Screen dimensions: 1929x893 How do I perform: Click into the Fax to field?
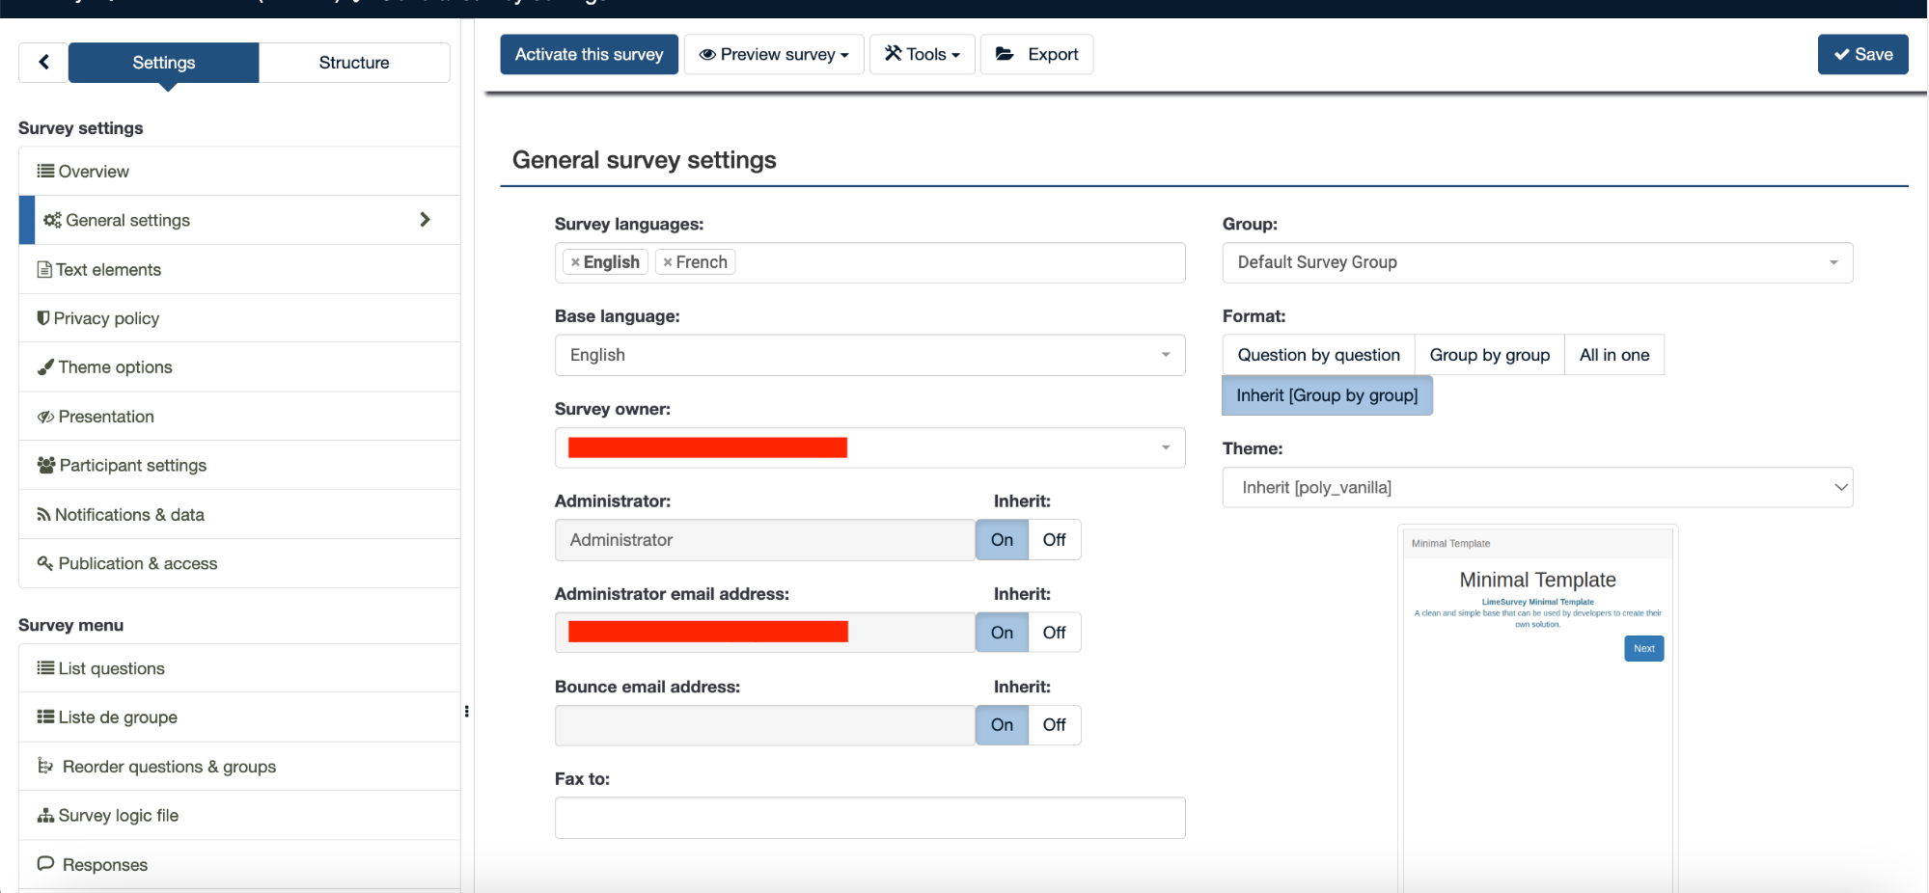(x=868, y=818)
